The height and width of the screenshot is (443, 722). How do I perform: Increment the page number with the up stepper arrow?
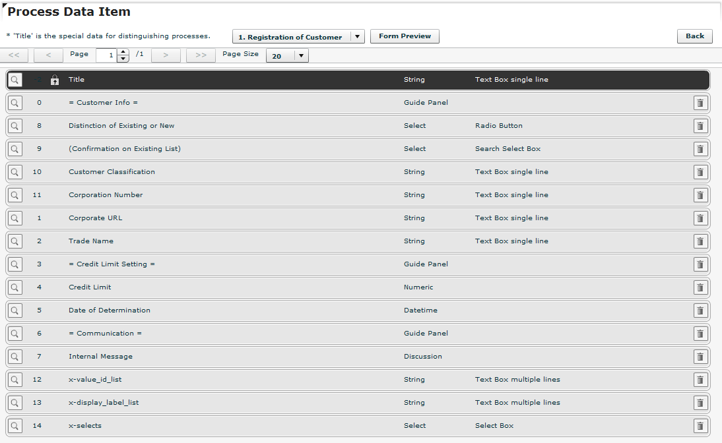pos(123,52)
